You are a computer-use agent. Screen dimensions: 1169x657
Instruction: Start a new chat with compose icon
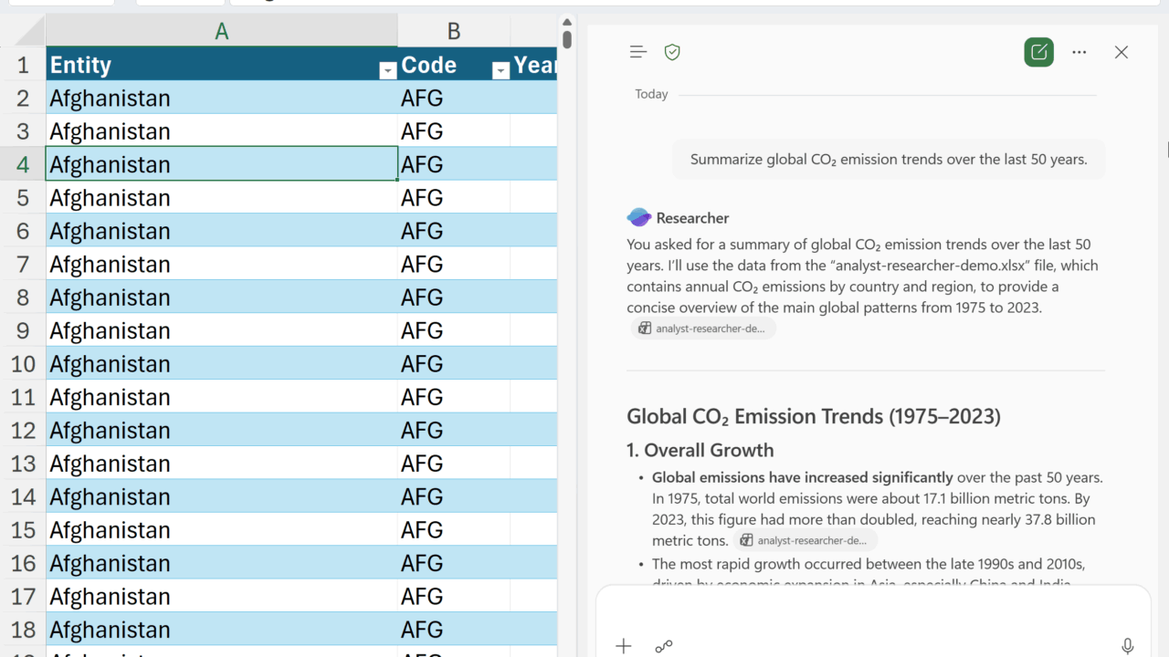click(1038, 52)
